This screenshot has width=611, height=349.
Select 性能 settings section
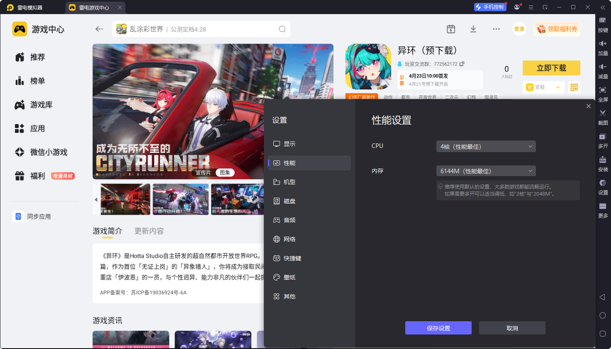[x=309, y=163]
